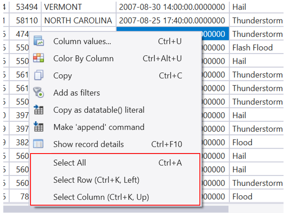Viewport: 286px width, 213px height.
Task: Select the Flash Flood event cell
Action: click(252, 47)
